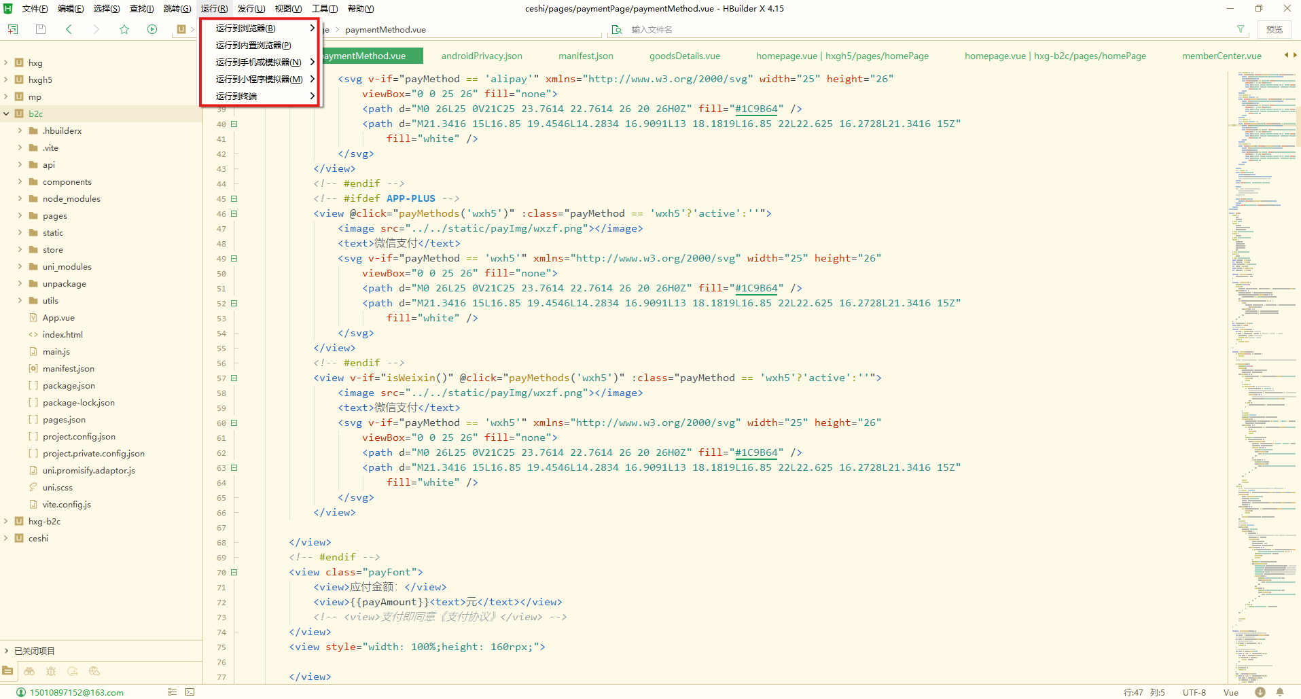The width and height of the screenshot is (1301, 699).
Task: Toggle fold marker on line 60
Action: [234, 423]
